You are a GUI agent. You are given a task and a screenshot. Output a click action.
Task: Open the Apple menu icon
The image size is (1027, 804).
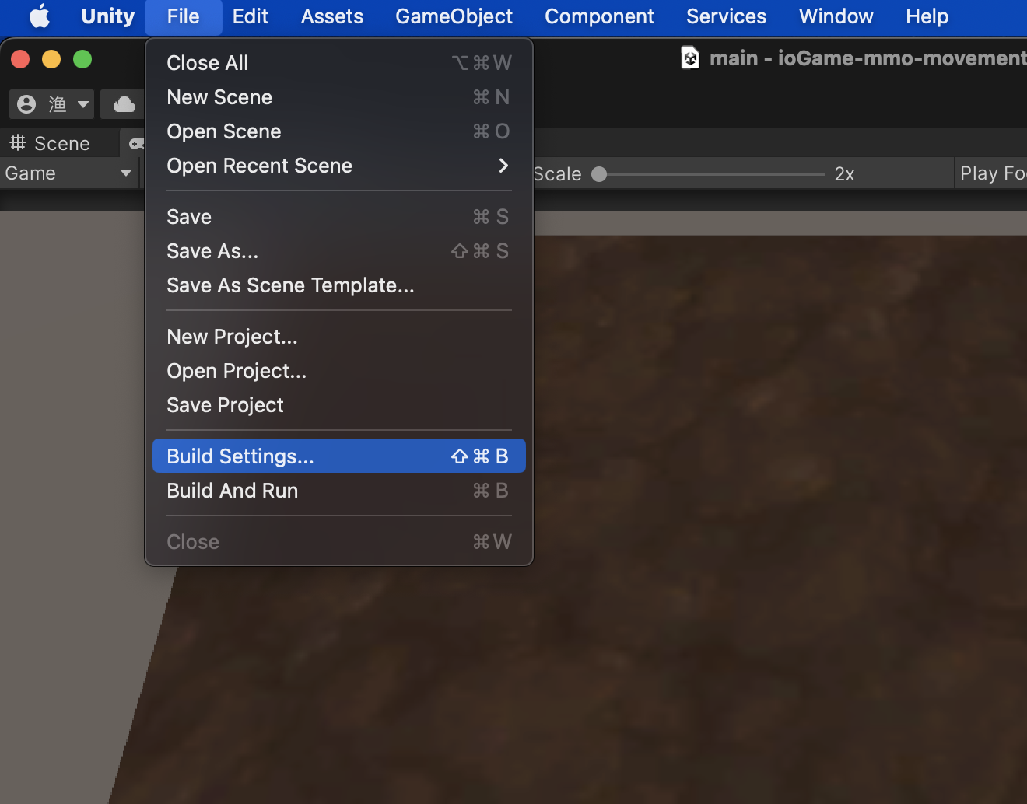[40, 16]
